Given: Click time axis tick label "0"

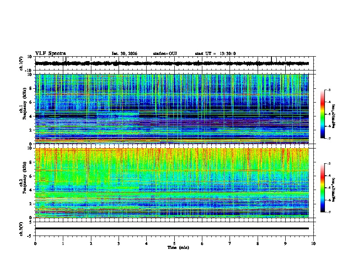Looking at the screenshot, I should (35, 244).
